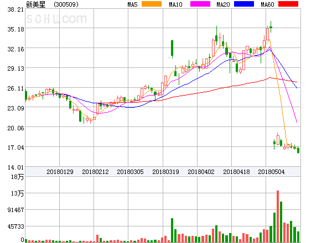Click price axis label 35.18
332x243 pixels.
(15, 29)
